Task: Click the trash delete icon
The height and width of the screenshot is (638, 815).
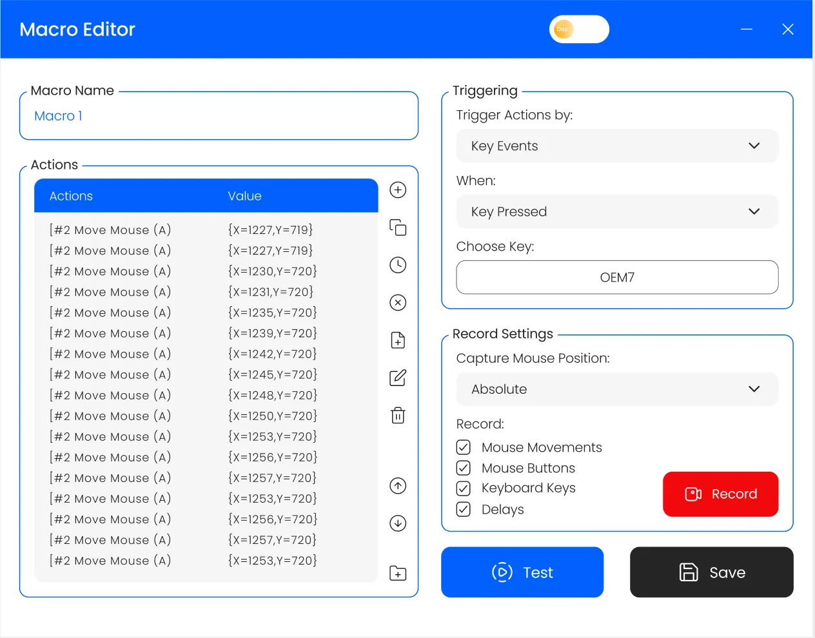Action: (398, 416)
